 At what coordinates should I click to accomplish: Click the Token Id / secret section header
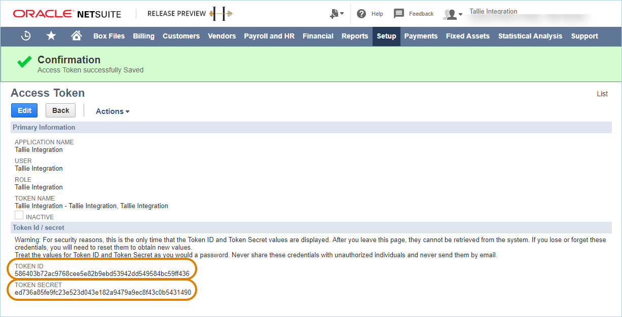click(311, 227)
